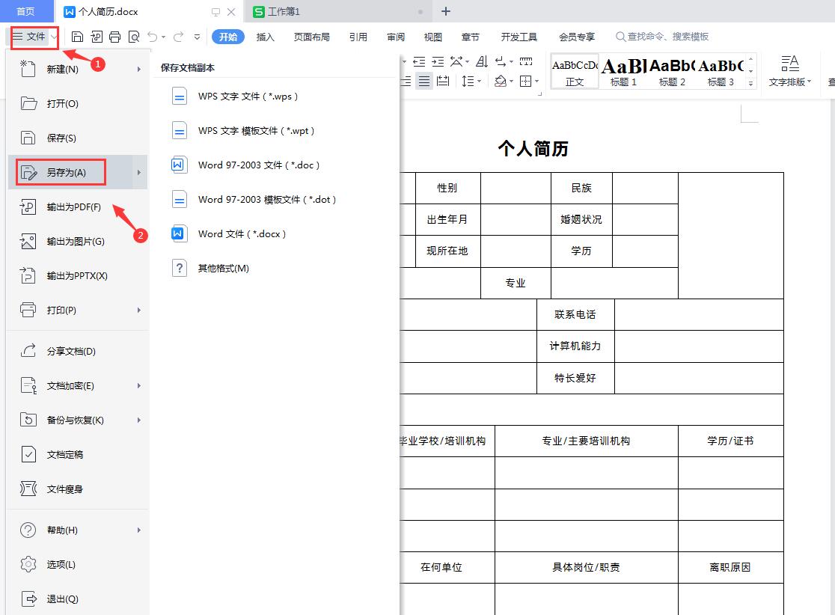Choose 其他格式(M) save option
The image size is (835, 615).
click(x=224, y=268)
